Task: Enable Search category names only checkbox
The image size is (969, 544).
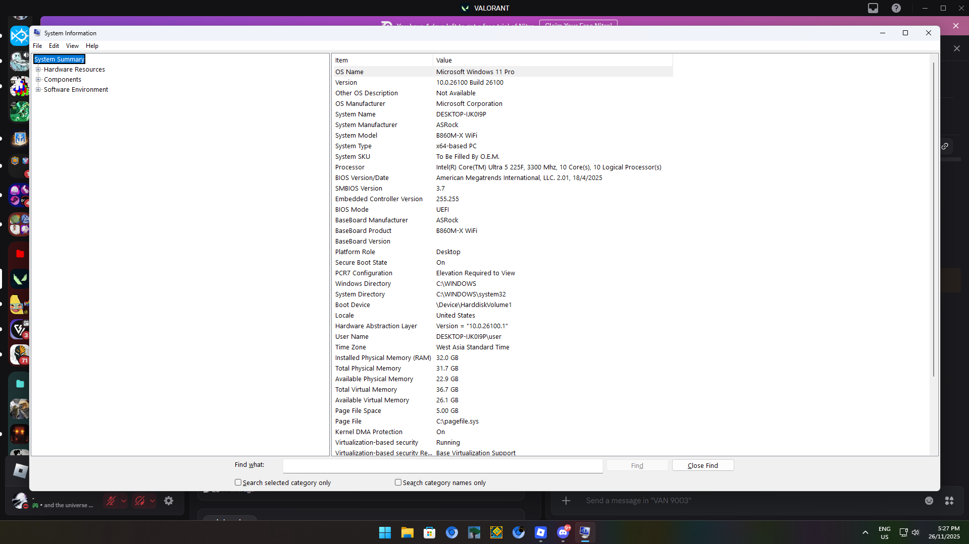Action: 398,482
